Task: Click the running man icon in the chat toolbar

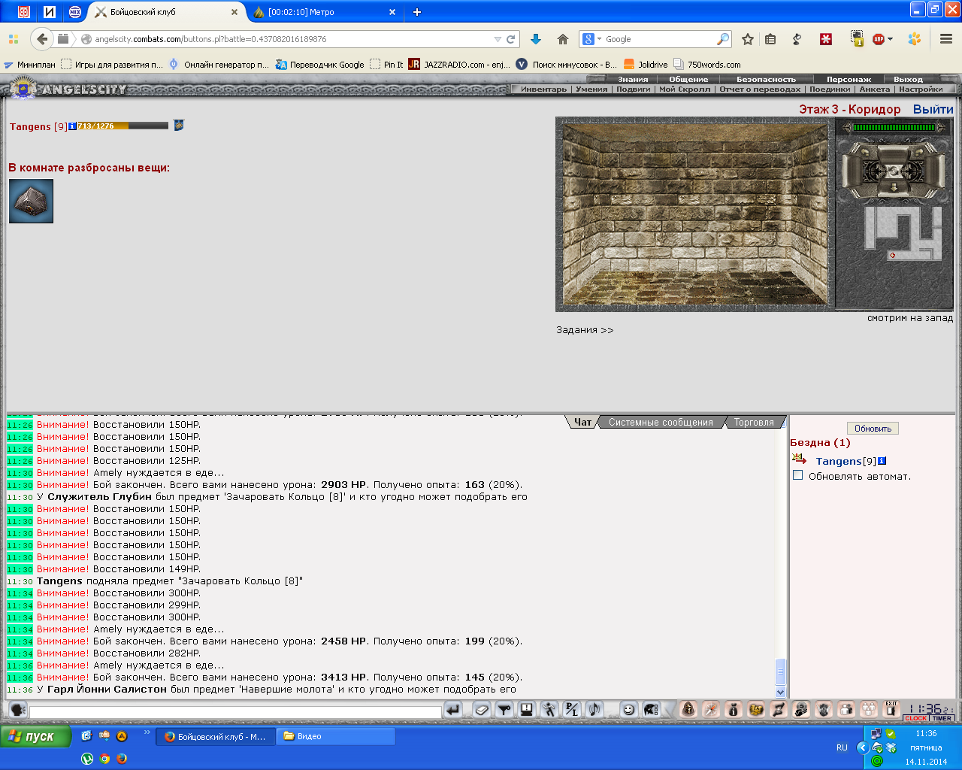Action: point(549,709)
